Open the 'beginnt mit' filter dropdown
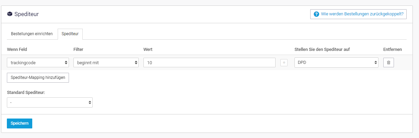Screen dimensions: 419x138 [x=106, y=63]
